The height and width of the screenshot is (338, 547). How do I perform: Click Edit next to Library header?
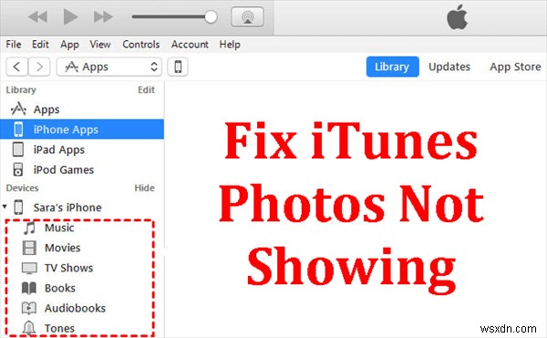coord(146,90)
